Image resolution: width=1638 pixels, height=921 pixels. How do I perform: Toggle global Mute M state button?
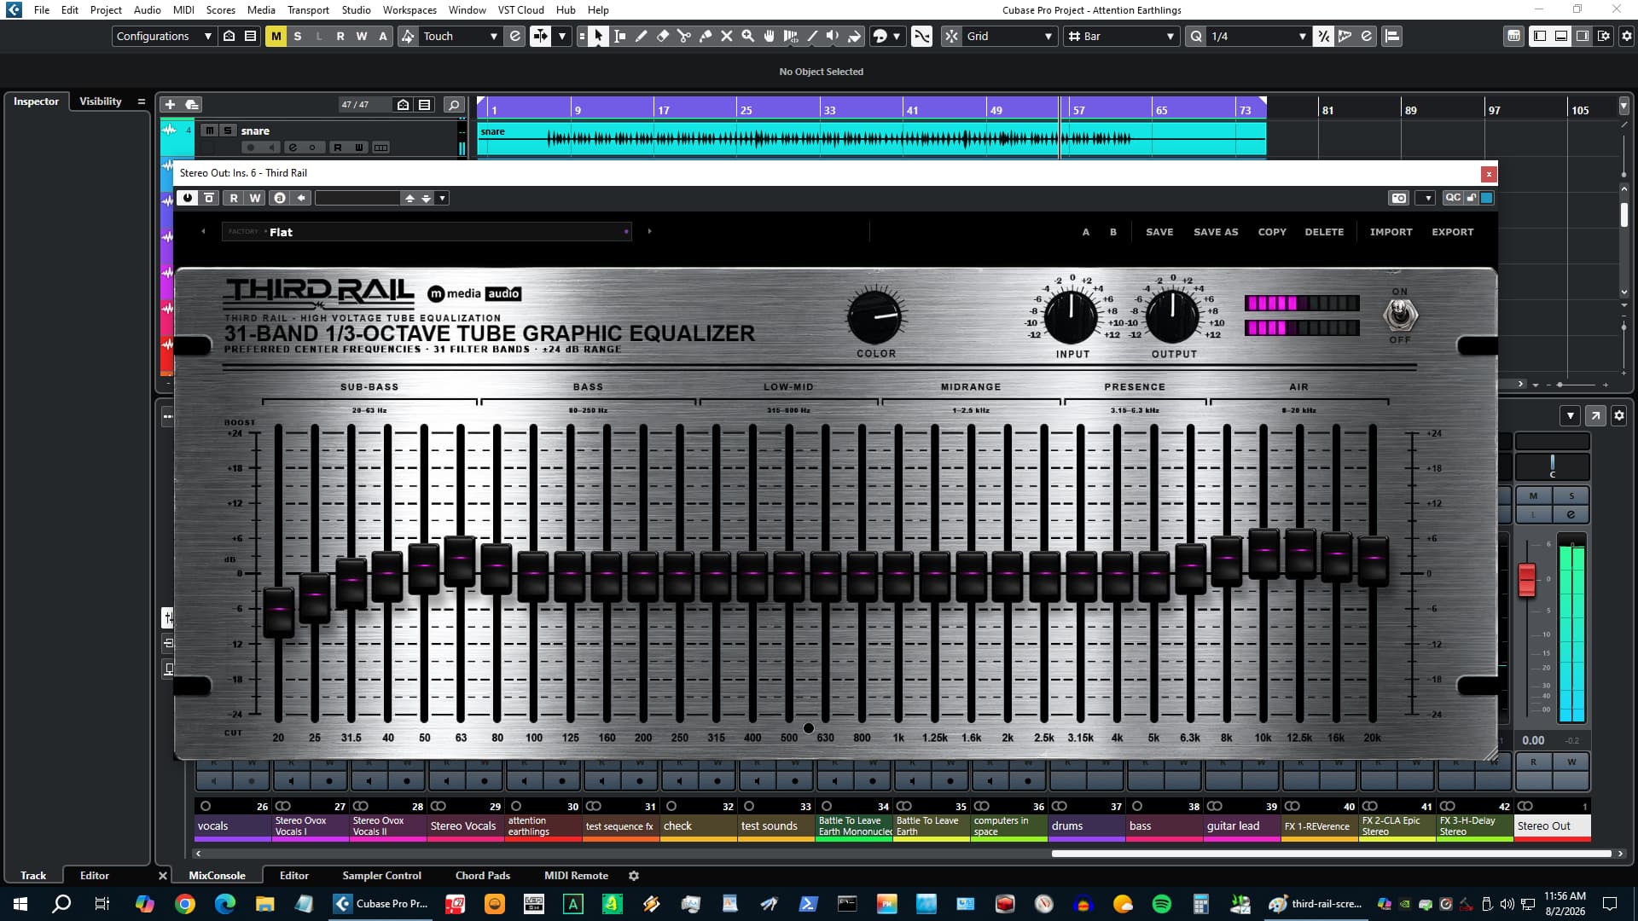coord(276,36)
